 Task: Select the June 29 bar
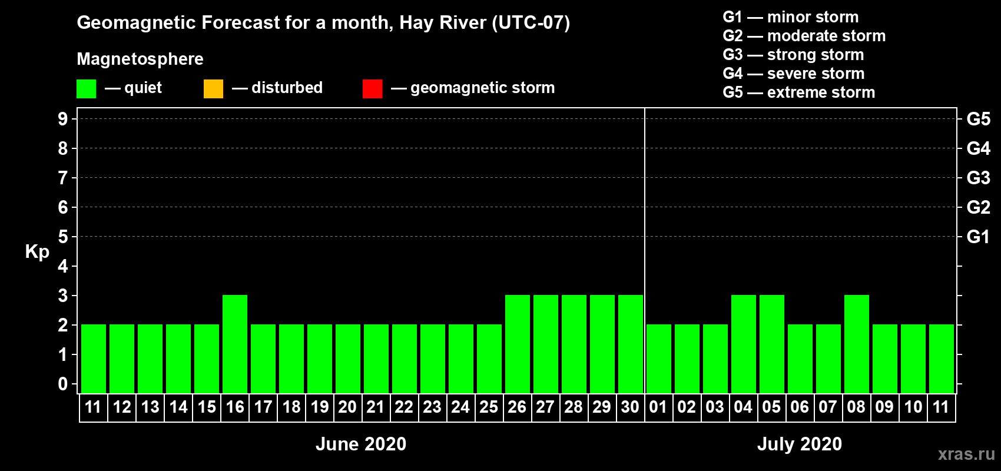click(x=602, y=344)
